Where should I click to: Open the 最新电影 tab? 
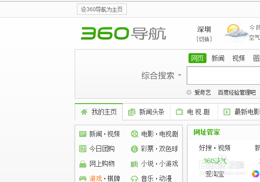[x=239, y=112]
